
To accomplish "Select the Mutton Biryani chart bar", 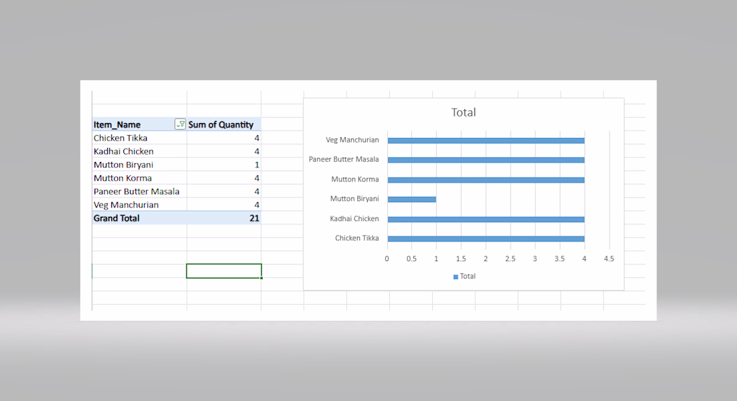I will click(x=412, y=199).
